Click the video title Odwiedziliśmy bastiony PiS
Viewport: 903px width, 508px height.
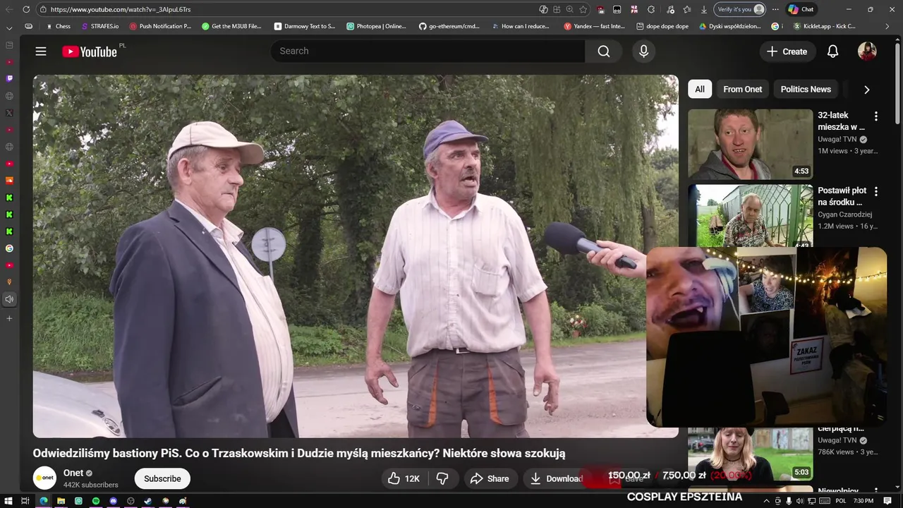click(299, 453)
